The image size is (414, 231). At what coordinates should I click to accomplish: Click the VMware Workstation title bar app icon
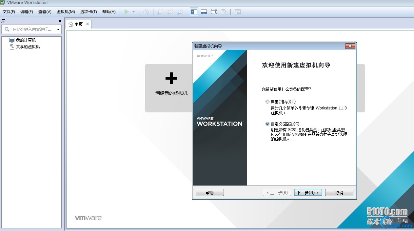[x=3, y=3]
